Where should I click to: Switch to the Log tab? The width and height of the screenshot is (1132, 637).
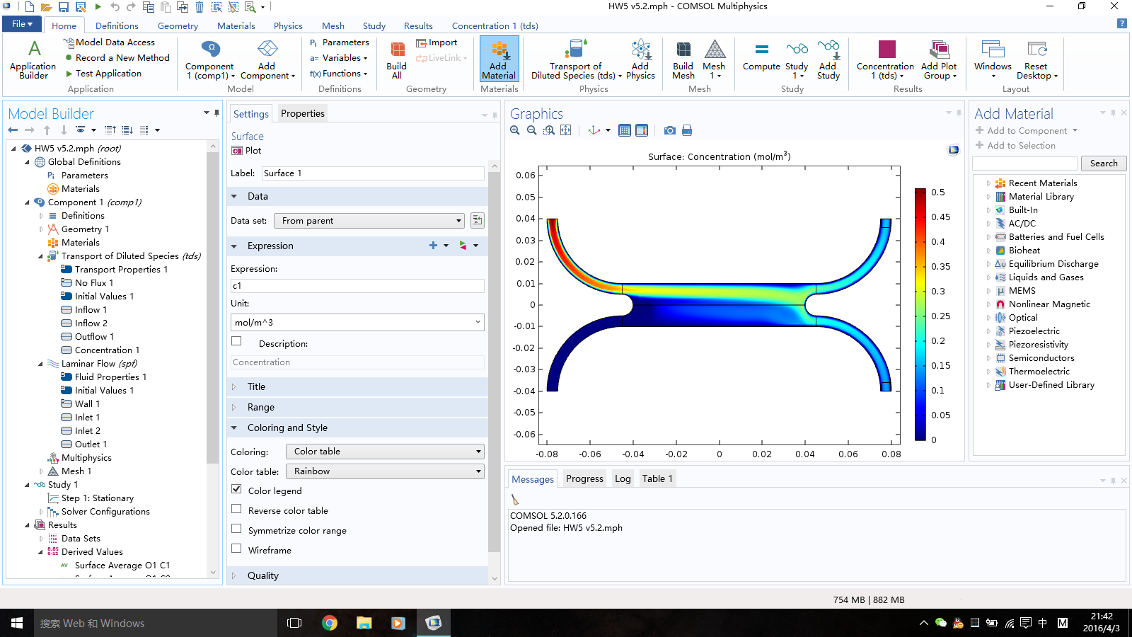(623, 478)
